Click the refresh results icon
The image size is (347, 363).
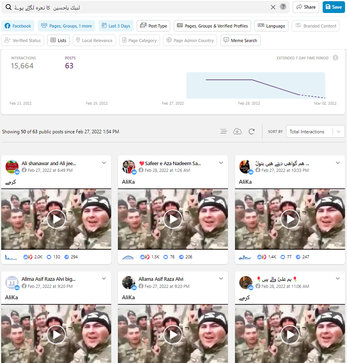pyautogui.click(x=252, y=131)
